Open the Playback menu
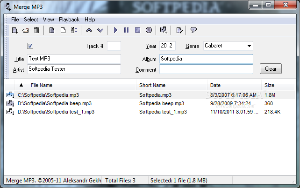Screen dimensions: 300x188 (69, 20)
